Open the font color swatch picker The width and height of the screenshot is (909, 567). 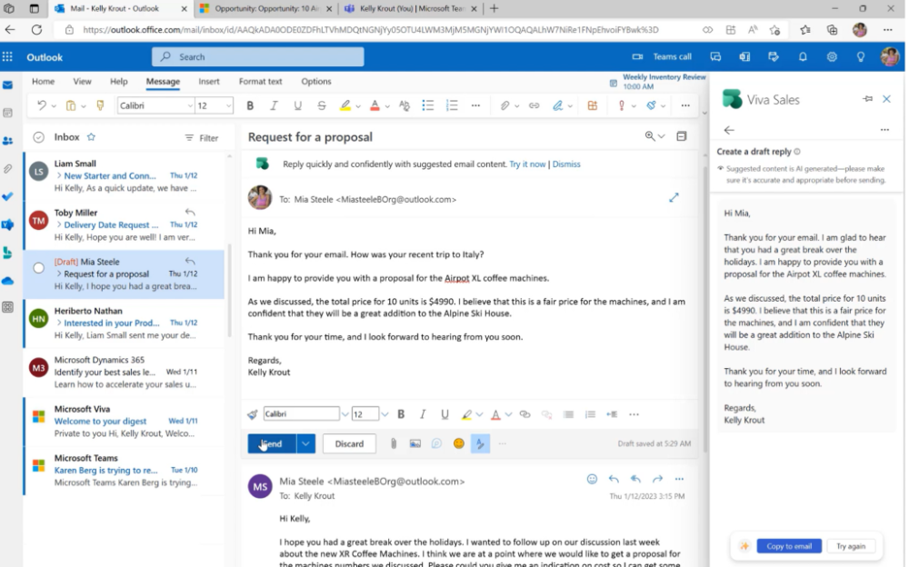pyautogui.click(x=375, y=104)
